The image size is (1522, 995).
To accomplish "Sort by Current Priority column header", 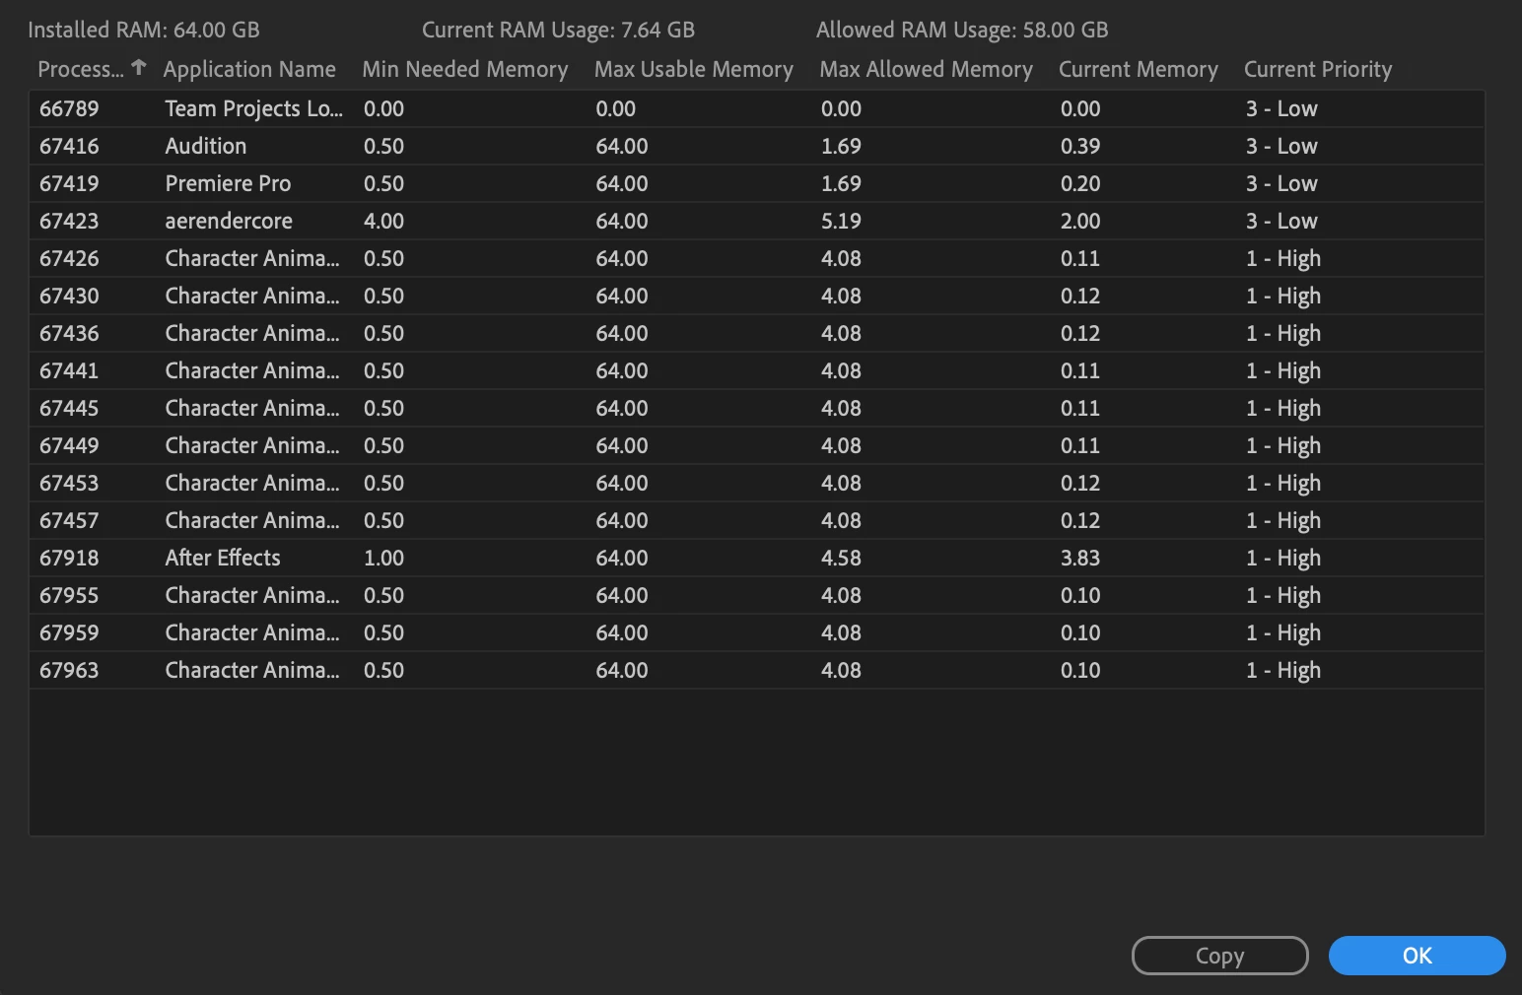I will coord(1318,69).
